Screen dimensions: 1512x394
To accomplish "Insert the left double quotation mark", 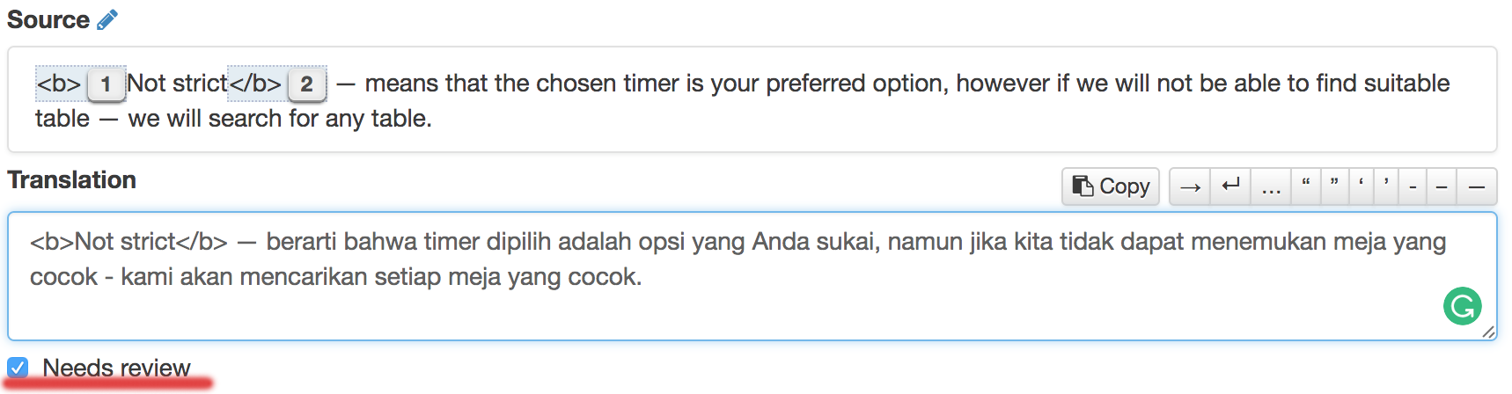I will [1306, 186].
